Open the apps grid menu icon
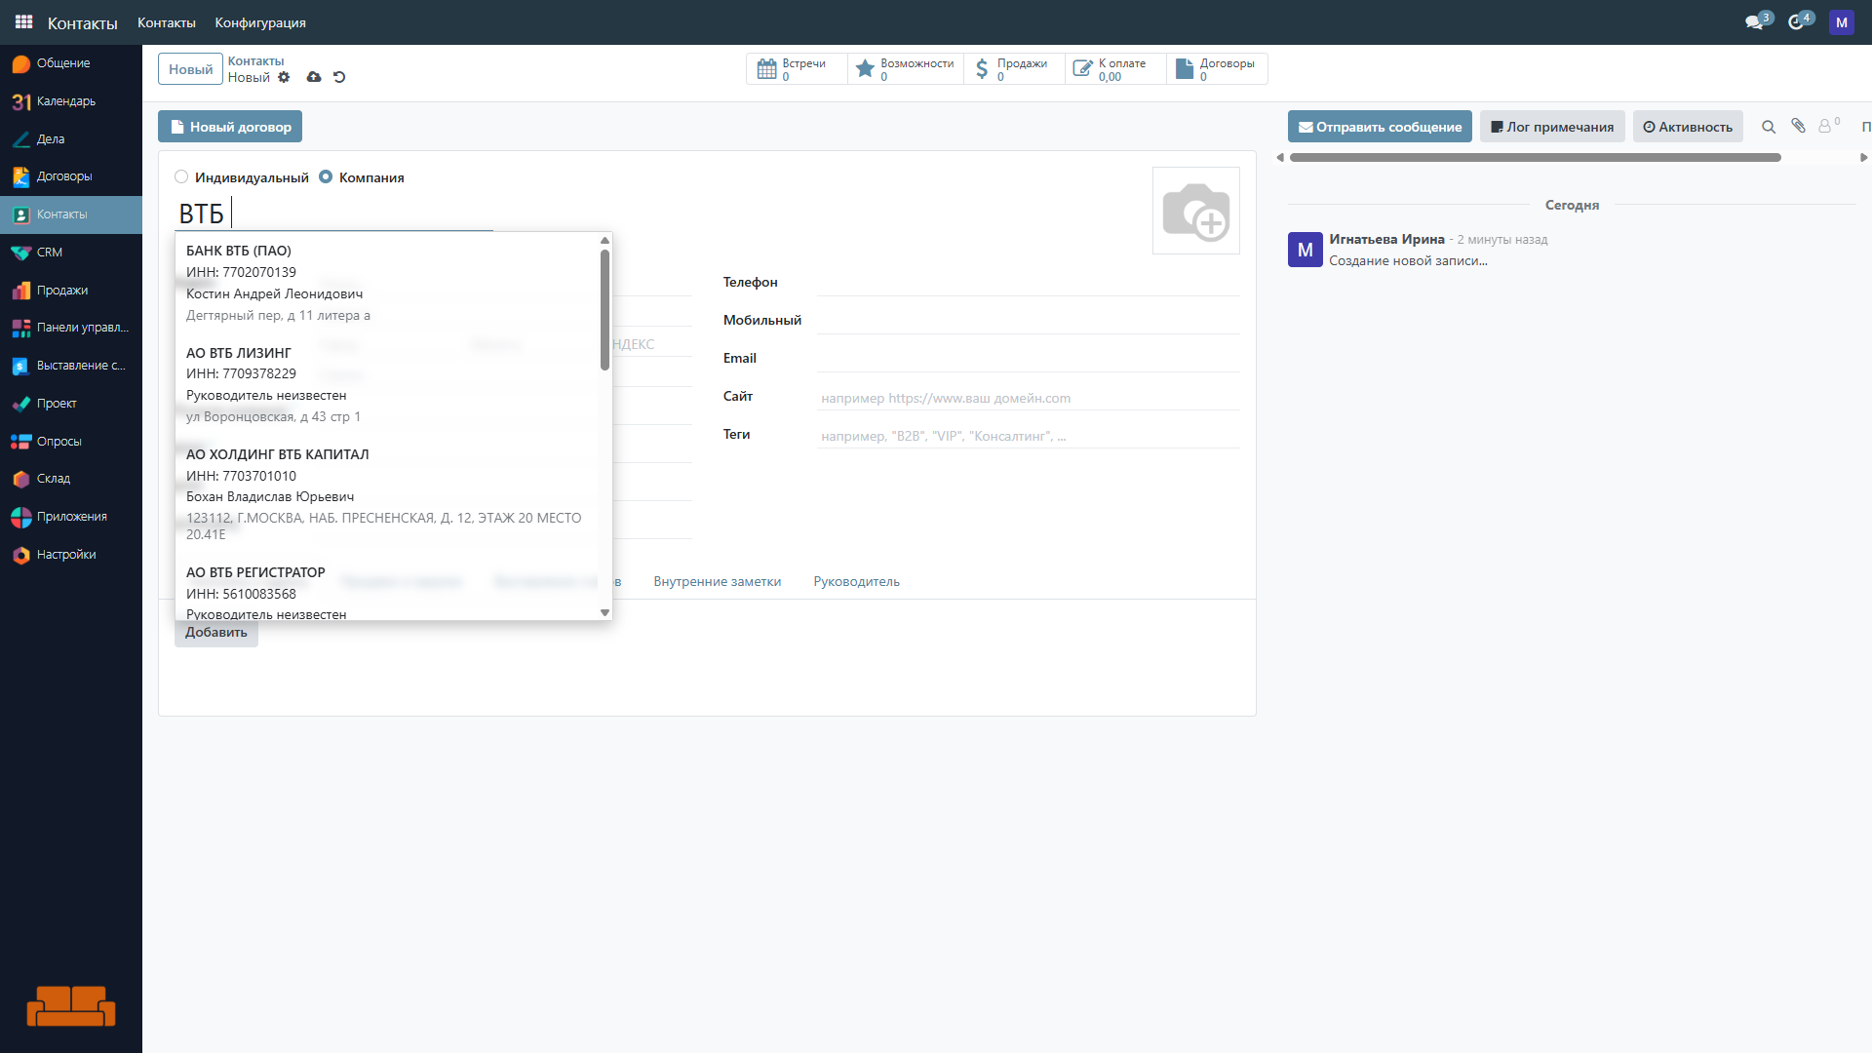Screen dimensions: 1872x1053 23,21
